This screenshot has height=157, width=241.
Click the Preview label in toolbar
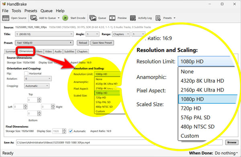pos(122,18)
